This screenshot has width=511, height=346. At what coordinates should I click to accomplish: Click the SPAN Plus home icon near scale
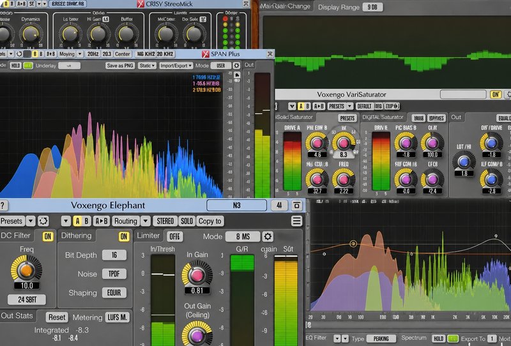(x=237, y=75)
